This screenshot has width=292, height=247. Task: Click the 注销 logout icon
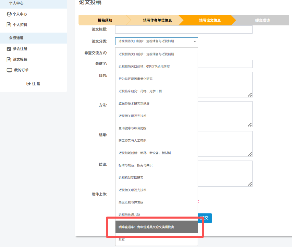(x=29, y=84)
